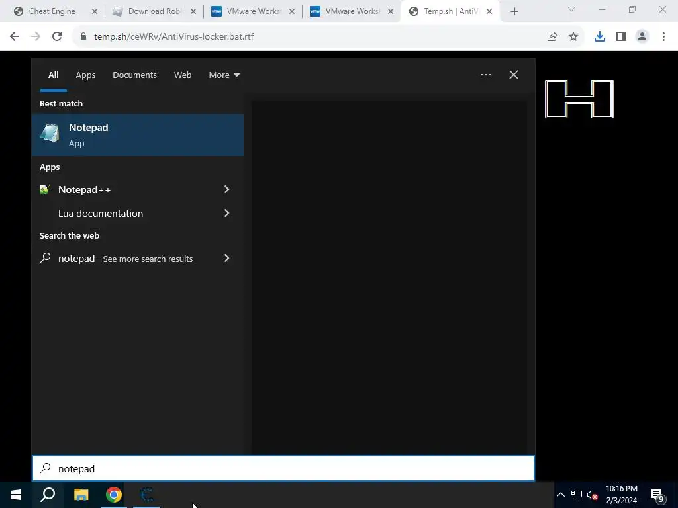Toggle the Chrome side panel
This screenshot has height=508, width=678.
621,37
